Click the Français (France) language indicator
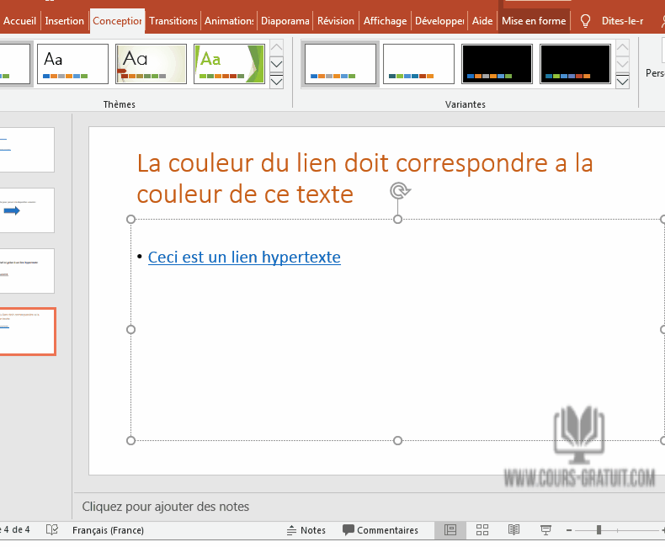This screenshot has width=665, height=547. coord(108,530)
